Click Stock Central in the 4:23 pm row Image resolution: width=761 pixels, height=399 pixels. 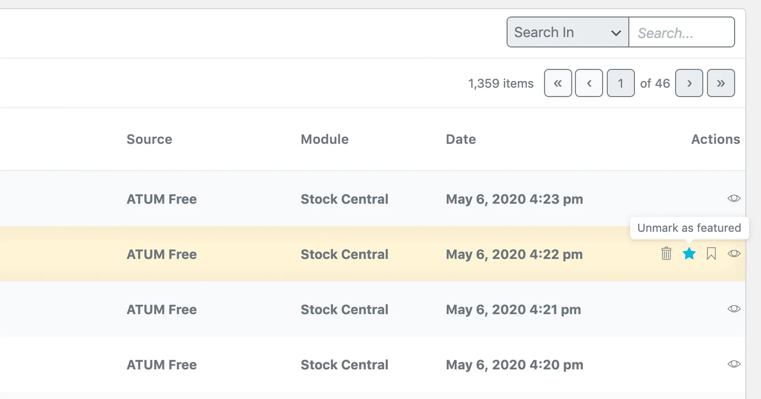coord(344,199)
